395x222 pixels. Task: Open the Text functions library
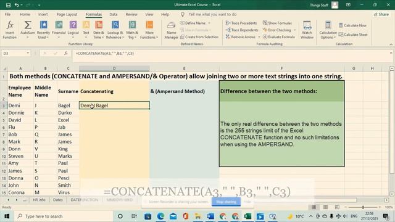coord(86,30)
